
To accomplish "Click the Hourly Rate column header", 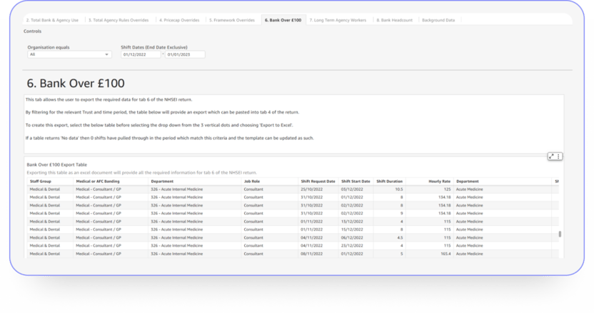I will coord(438,182).
